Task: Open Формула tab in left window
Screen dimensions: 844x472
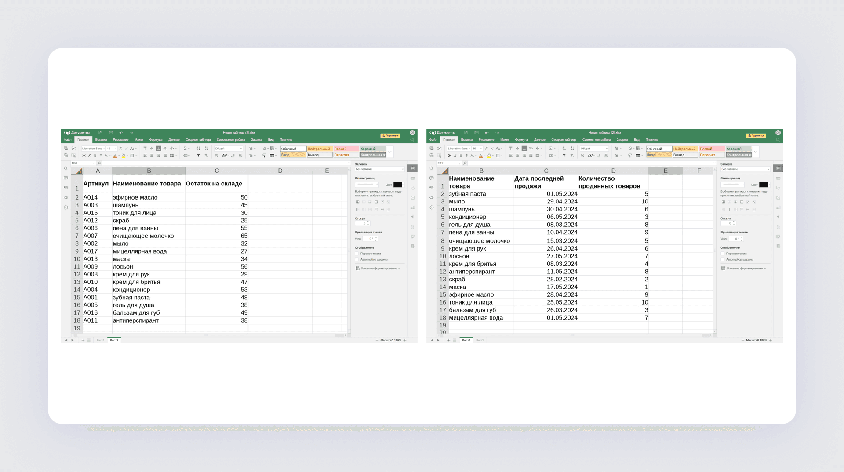Action: point(156,140)
